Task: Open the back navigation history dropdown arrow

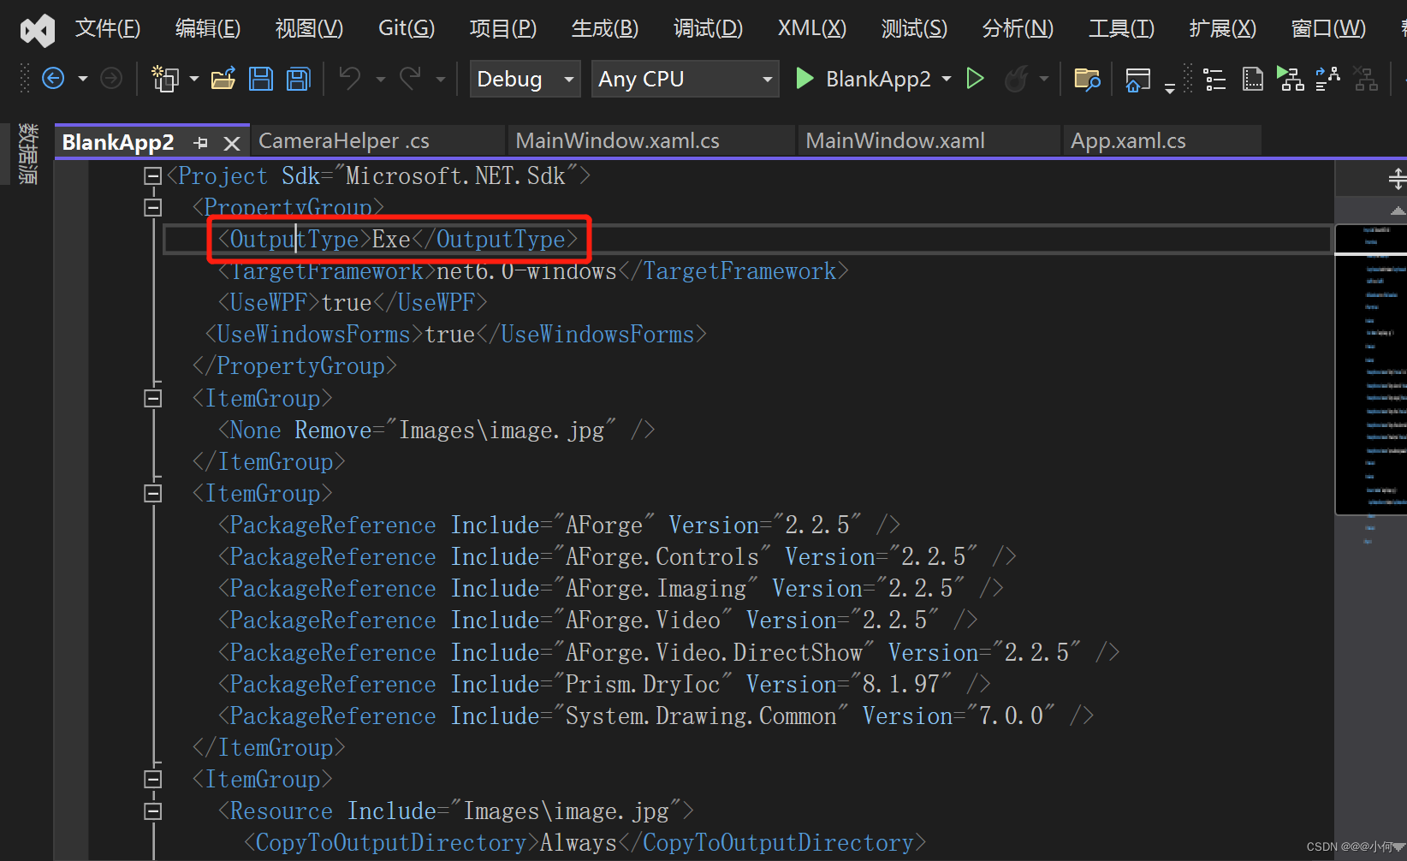Action: pos(82,79)
